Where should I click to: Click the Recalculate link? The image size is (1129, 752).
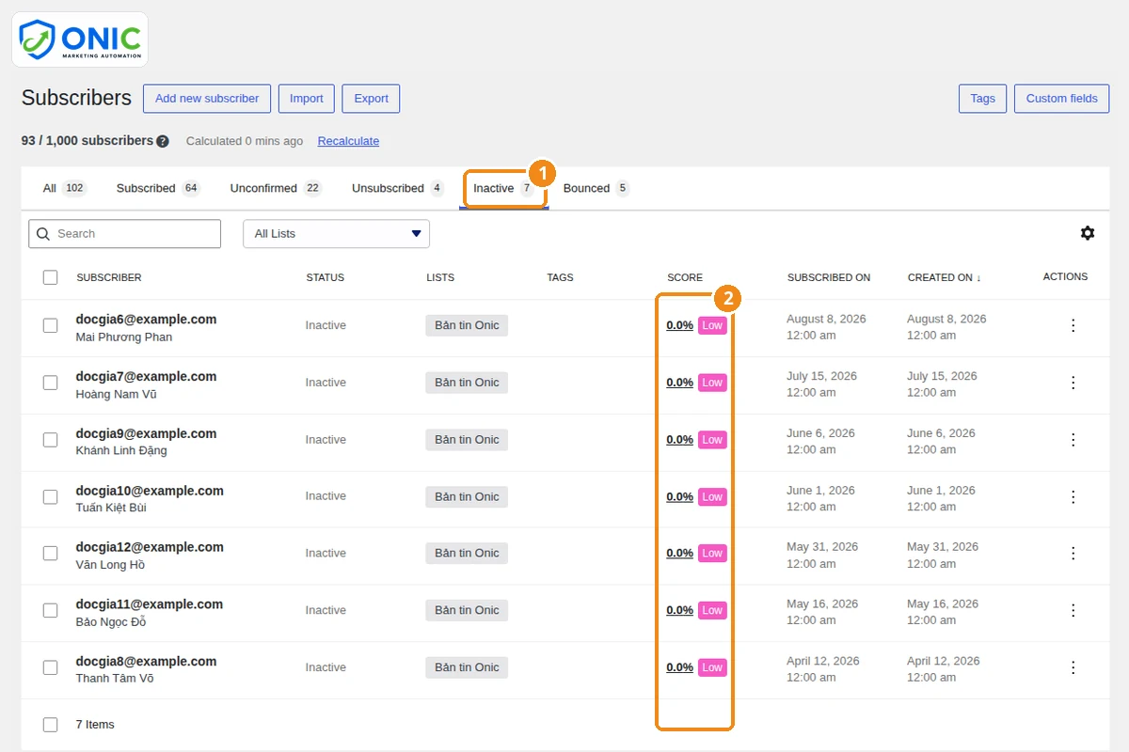pos(348,141)
